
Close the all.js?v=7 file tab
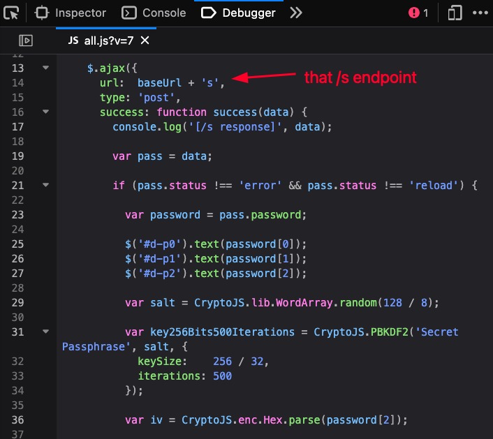click(x=145, y=40)
